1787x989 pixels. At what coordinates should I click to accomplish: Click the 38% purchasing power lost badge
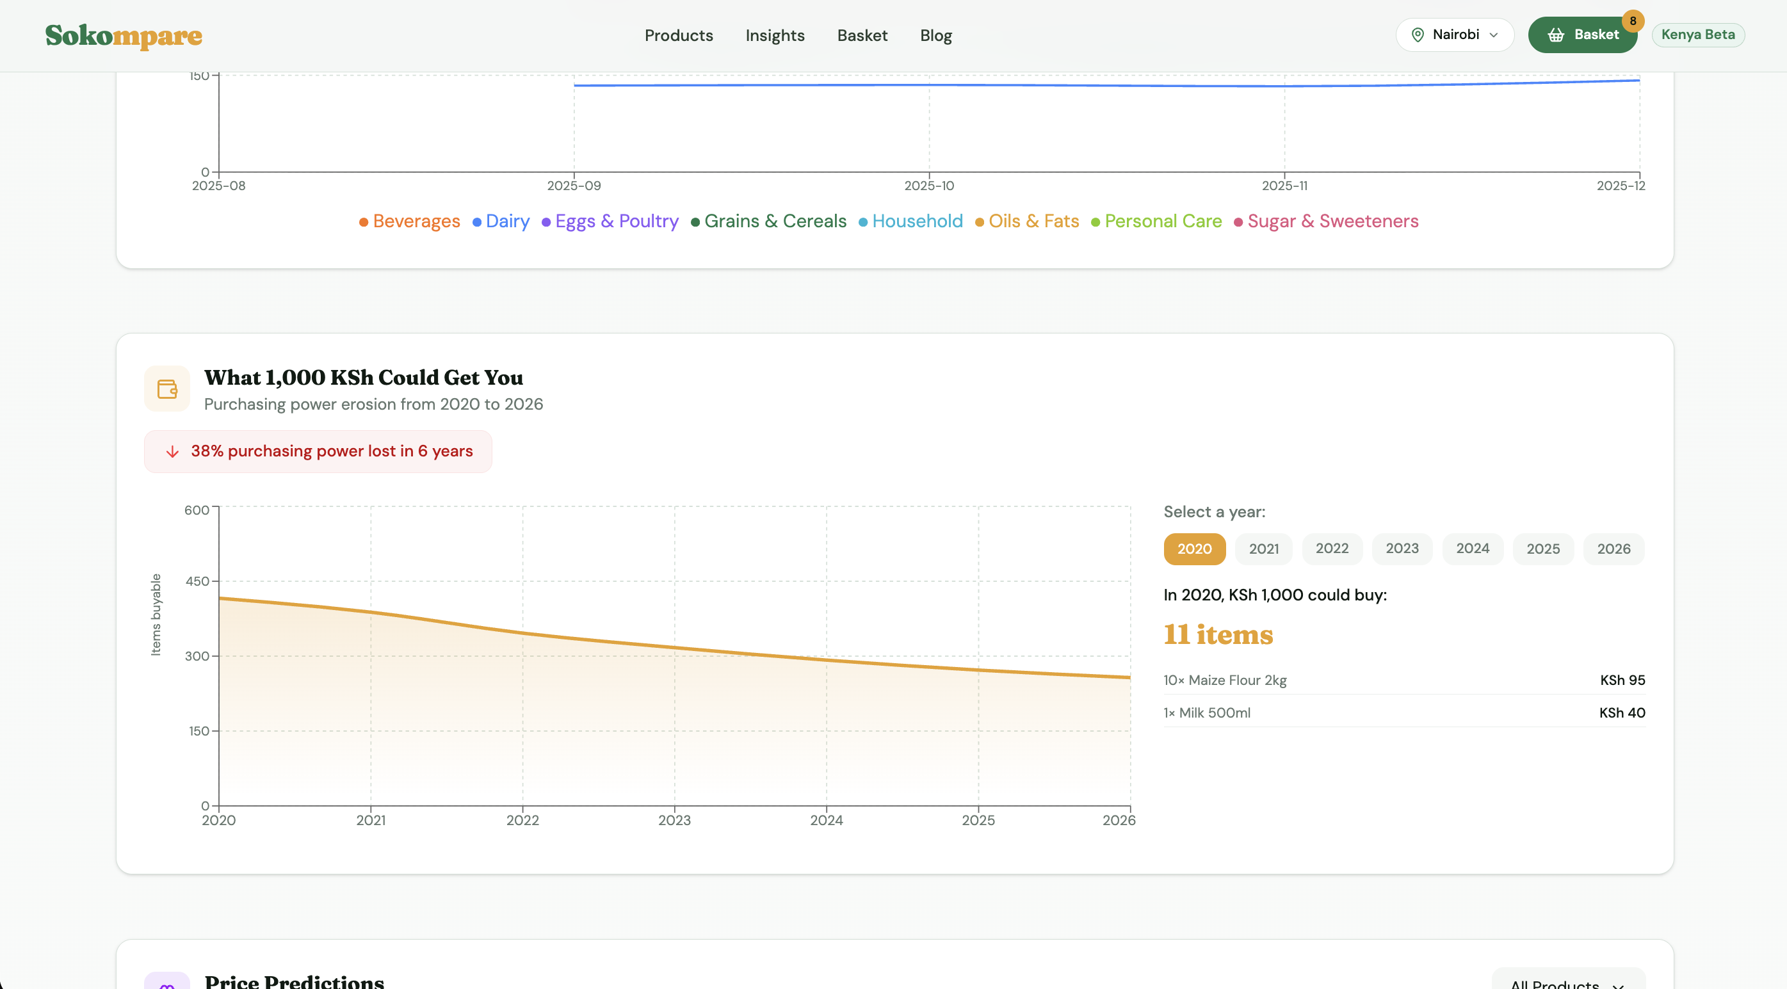click(x=318, y=451)
